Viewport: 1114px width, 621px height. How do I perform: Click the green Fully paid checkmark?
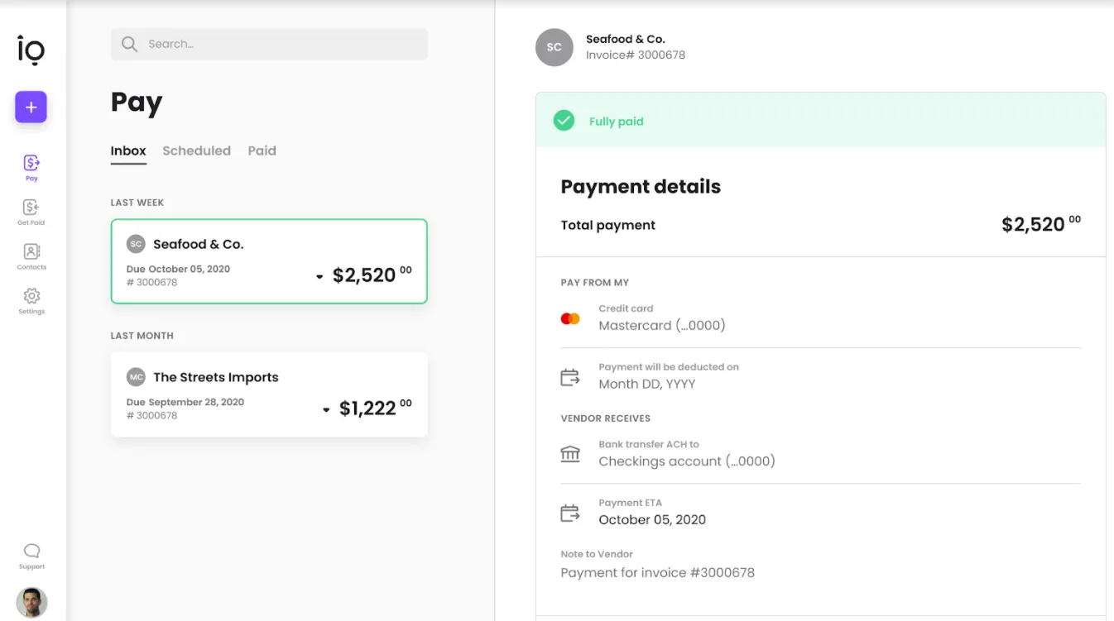564,120
